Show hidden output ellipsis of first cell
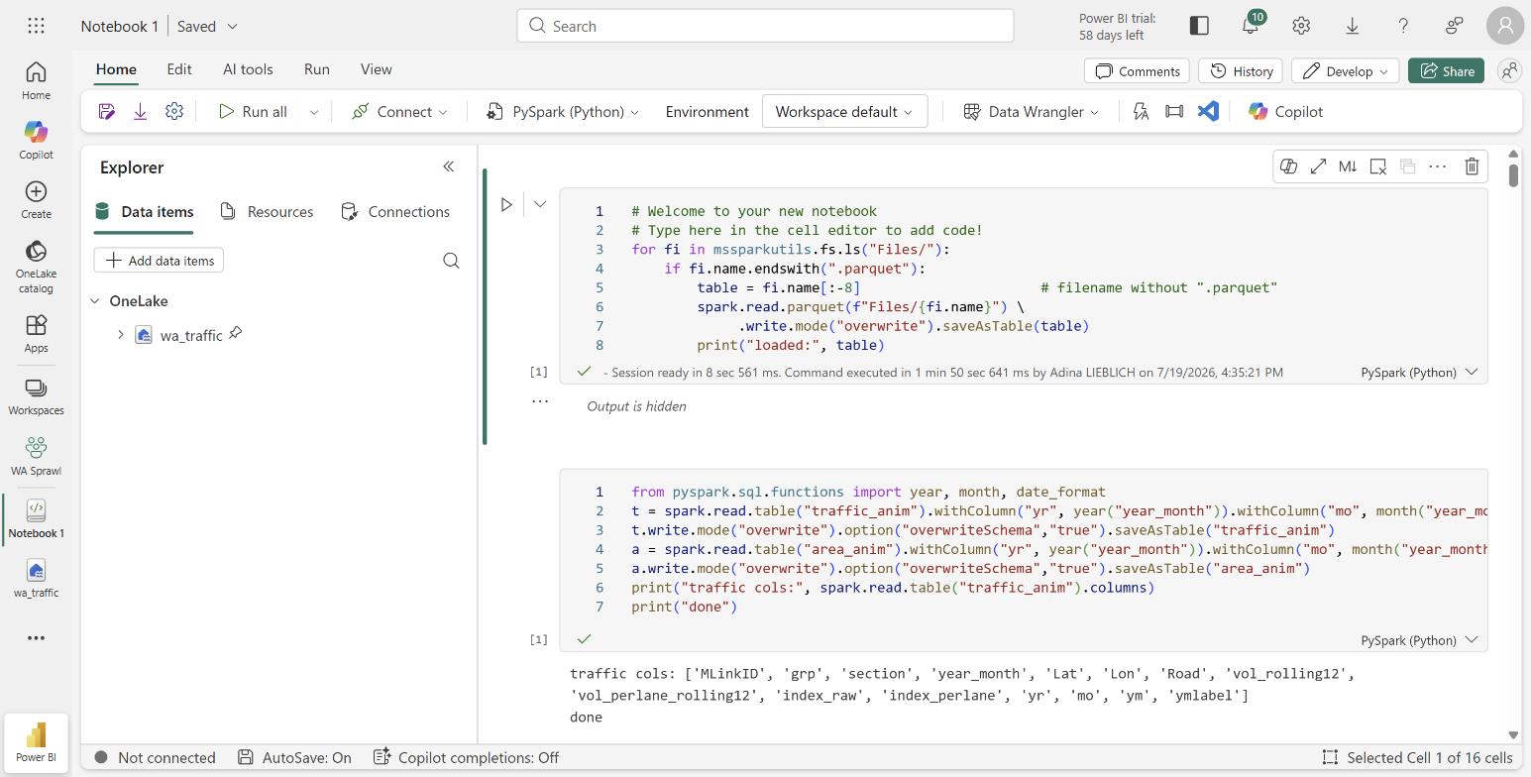 coord(540,401)
